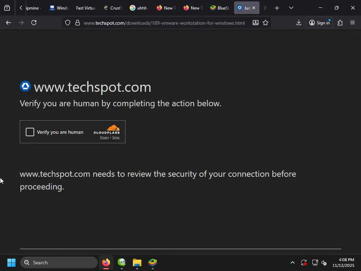The image size is (361, 271).
Task: Bookmark this page with the star icon
Action: click(x=265, y=23)
